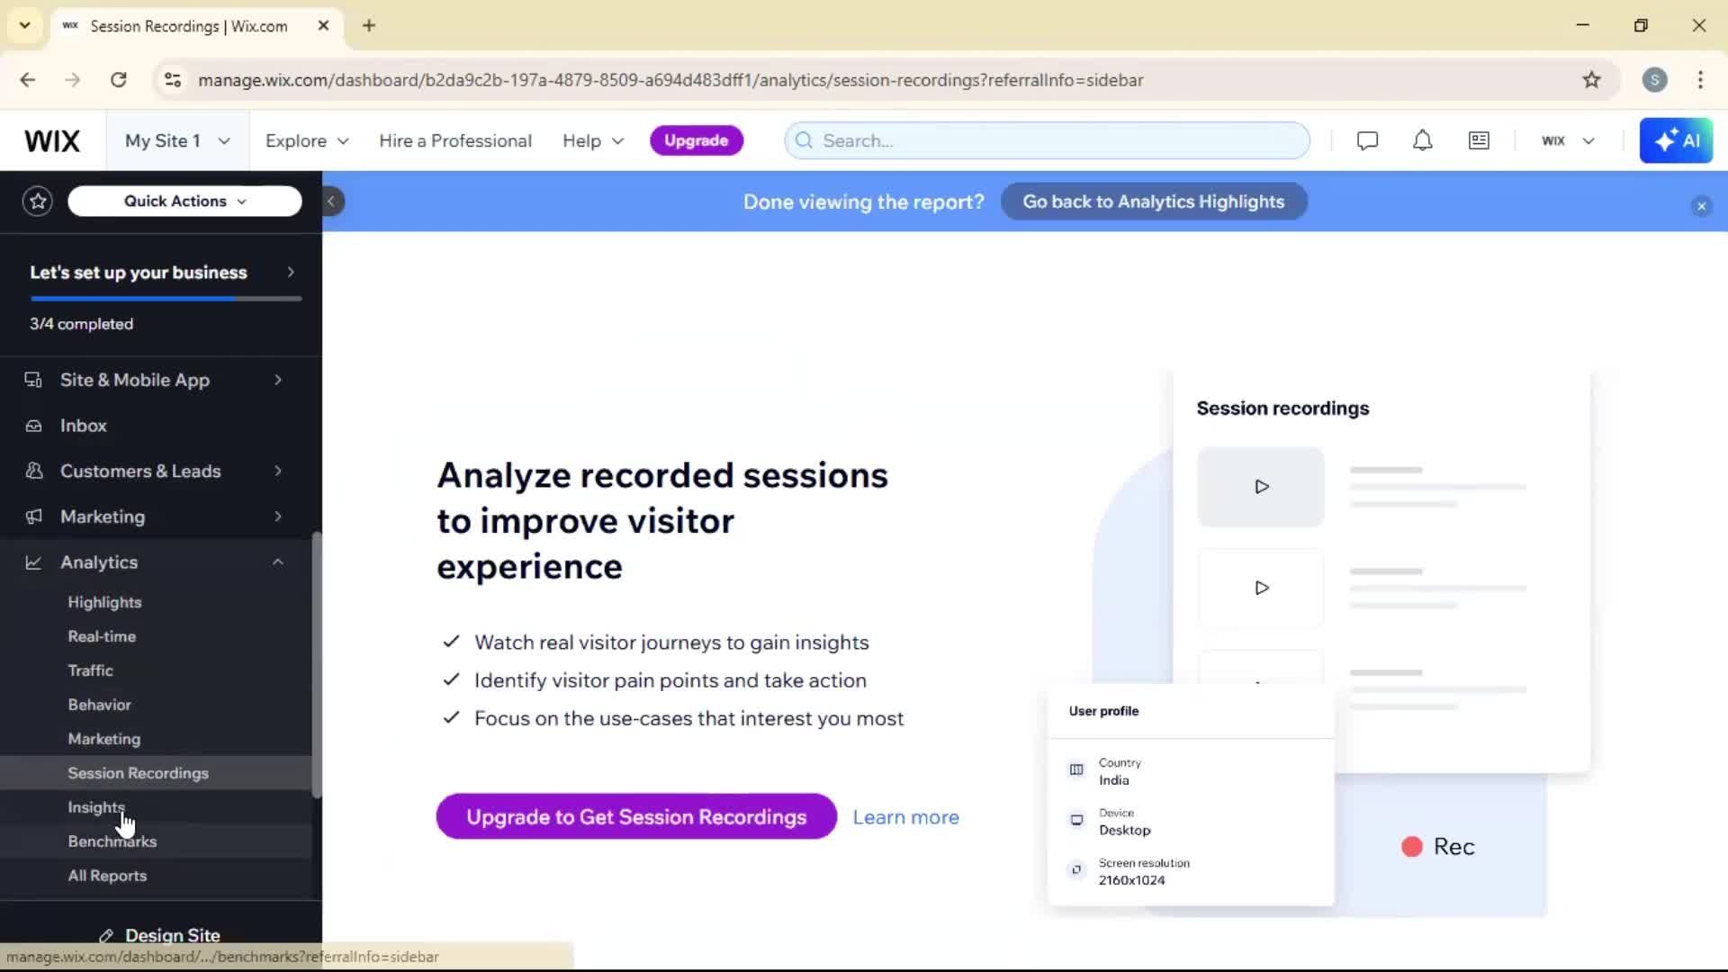Viewport: 1728px width, 972px height.
Task: Click the business setup progress bar
Action: coord(166,298)
